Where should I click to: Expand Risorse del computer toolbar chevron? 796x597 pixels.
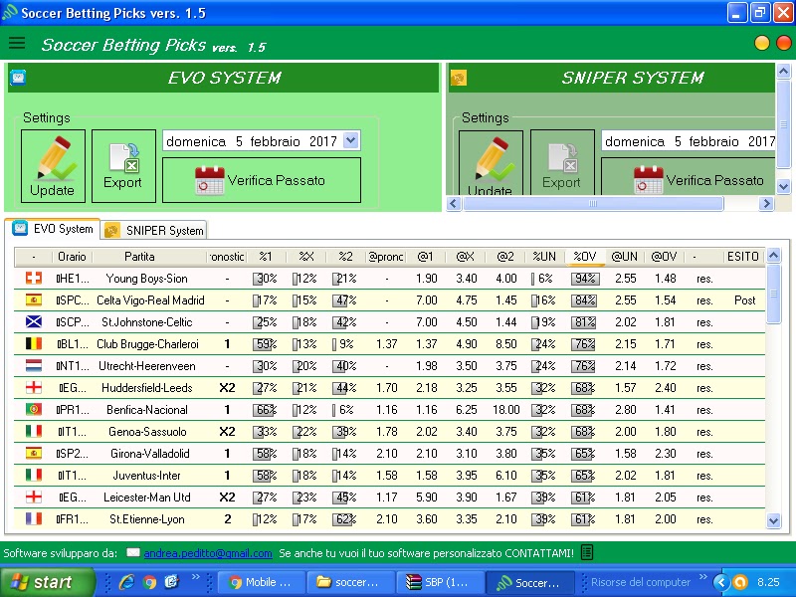click(x=703, y=577)
